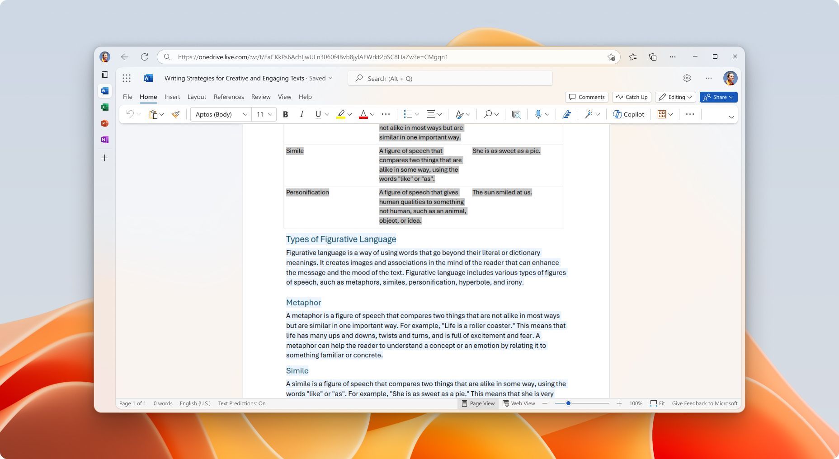Toggle italic formatting
The height and width of the screenshot is (459, 839).
click(x=302, y=114)
